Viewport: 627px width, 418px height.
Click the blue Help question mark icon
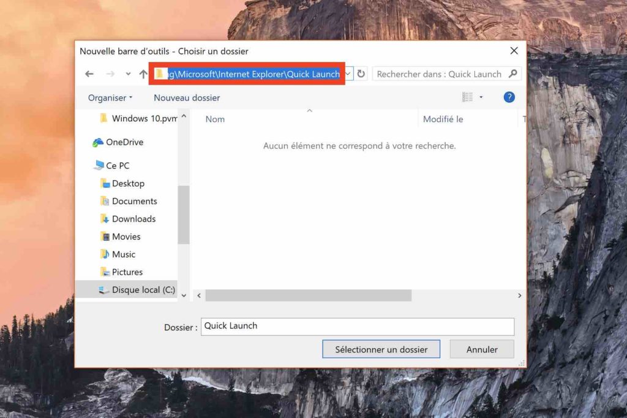coord(509,97)
